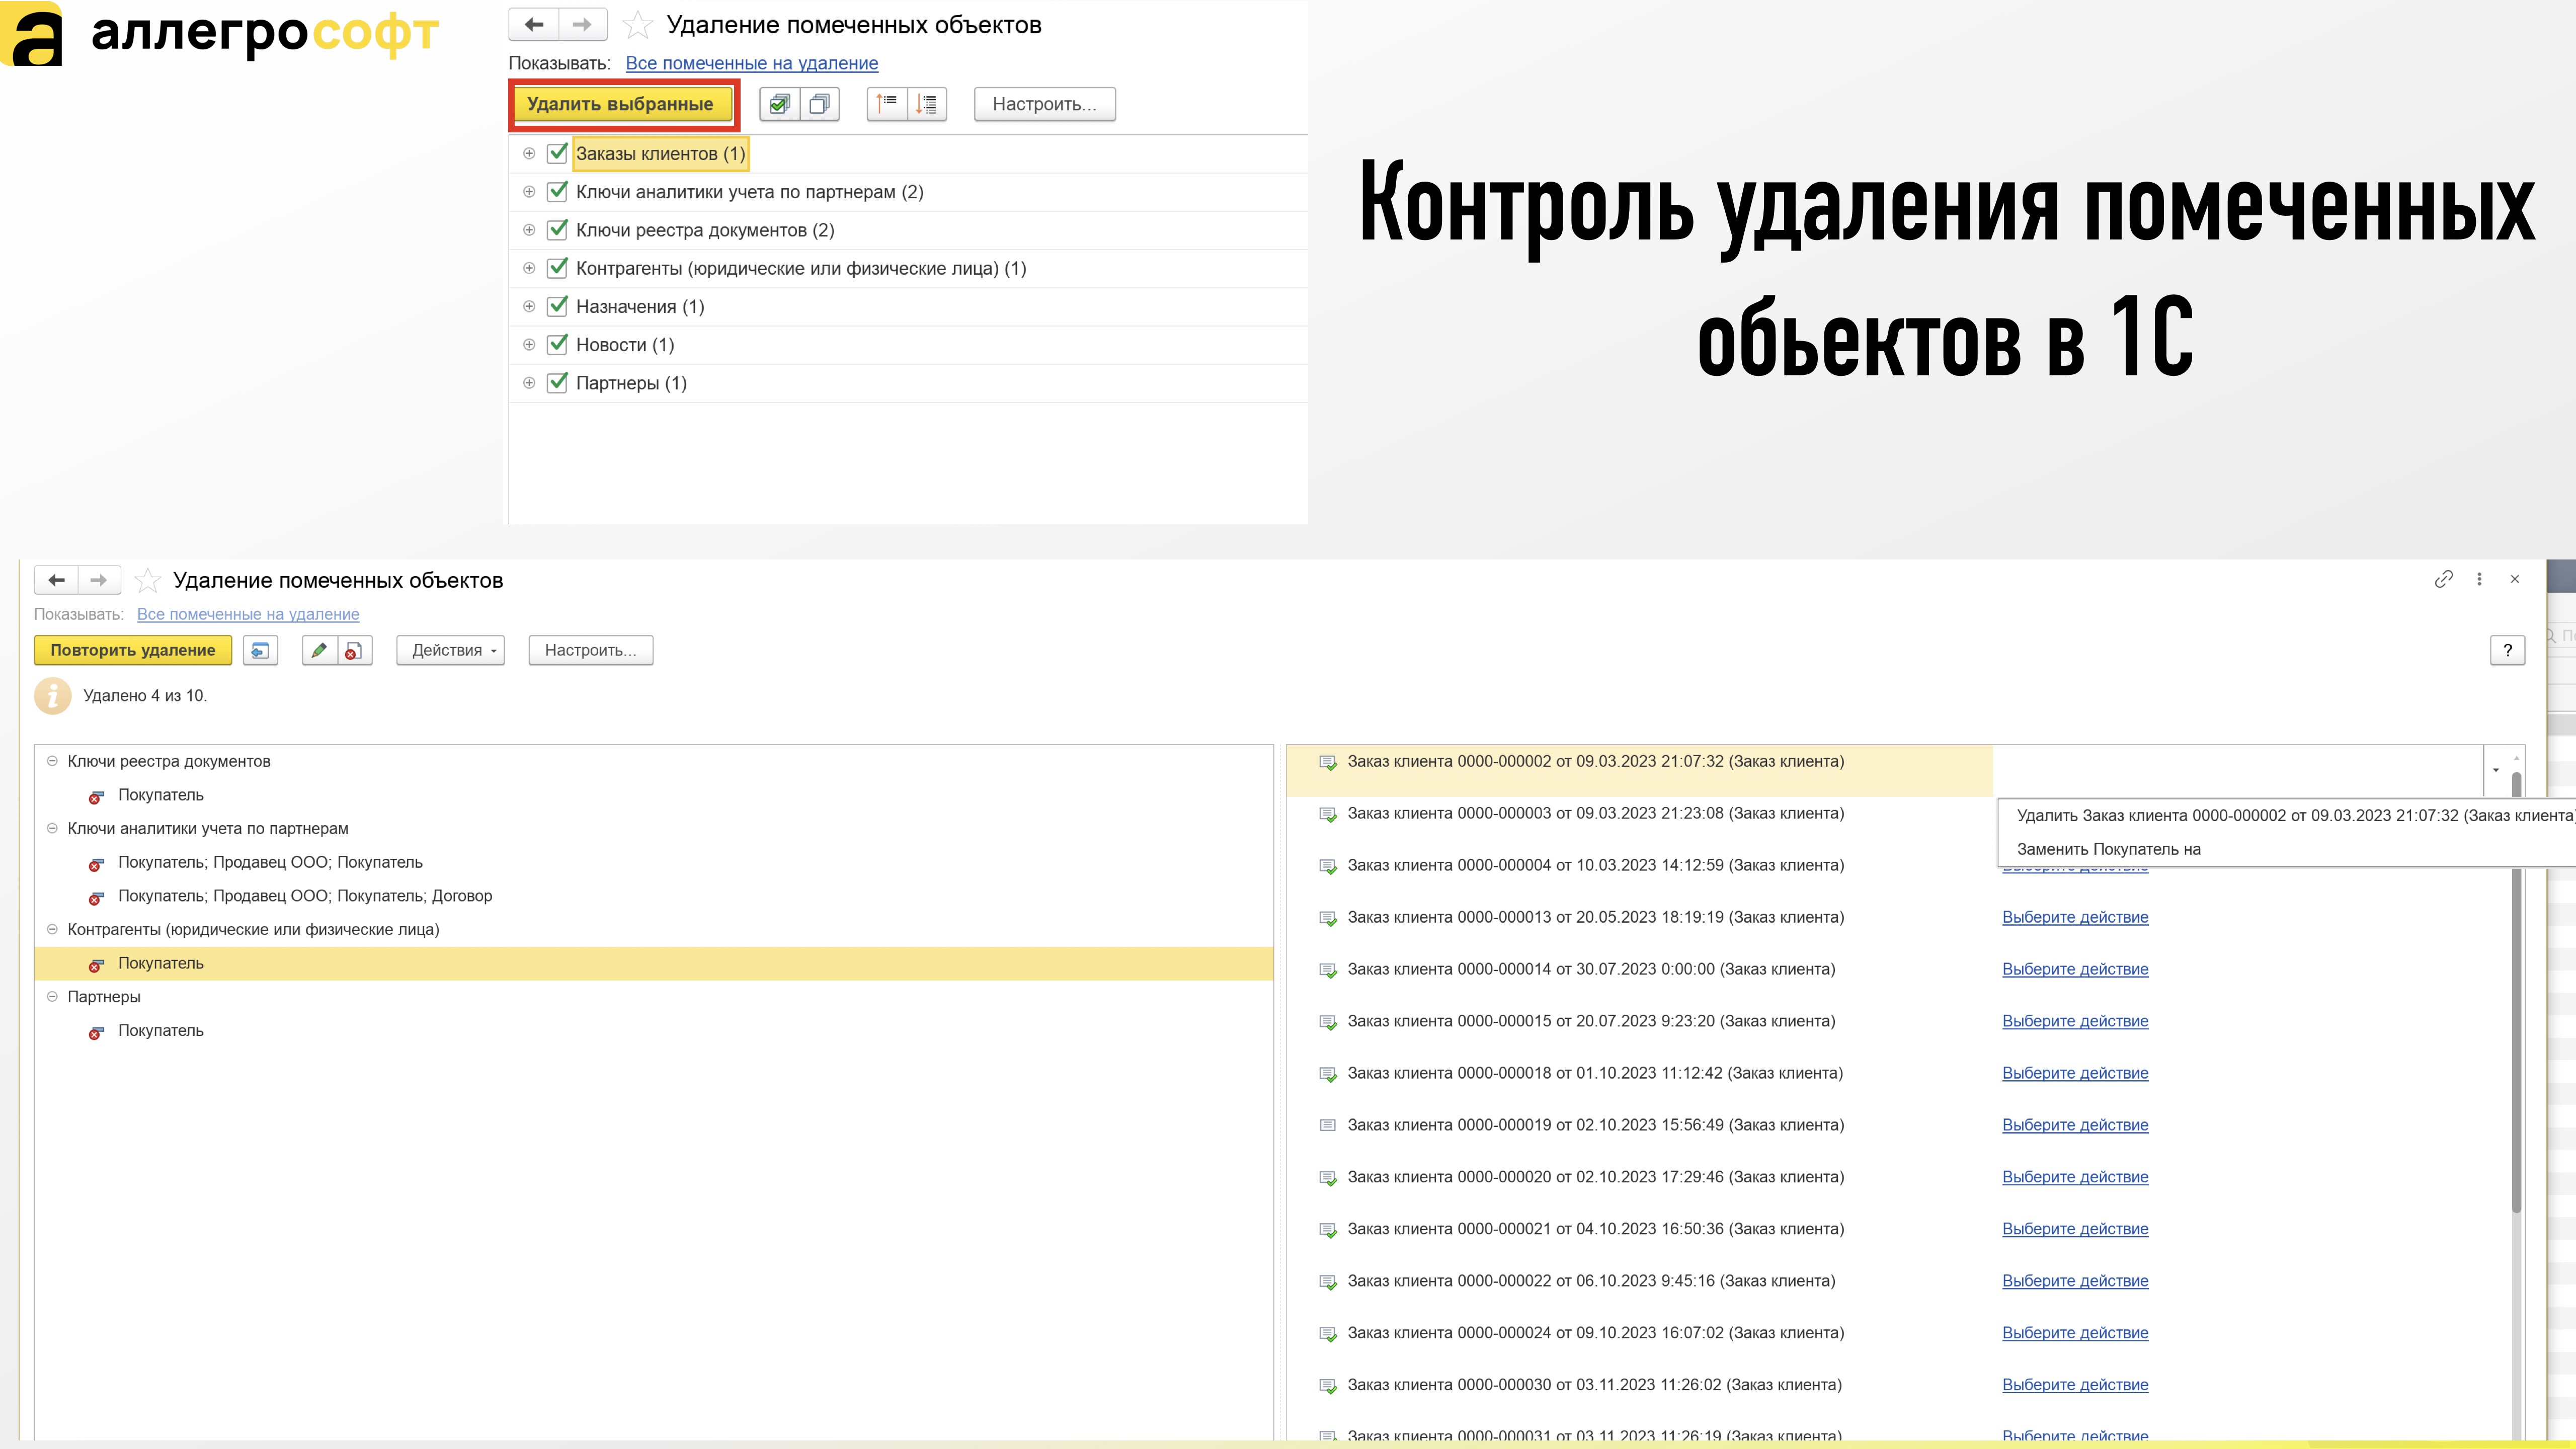
Task: Uncheck all items icon in top toolbar
Action: (820, 104)
